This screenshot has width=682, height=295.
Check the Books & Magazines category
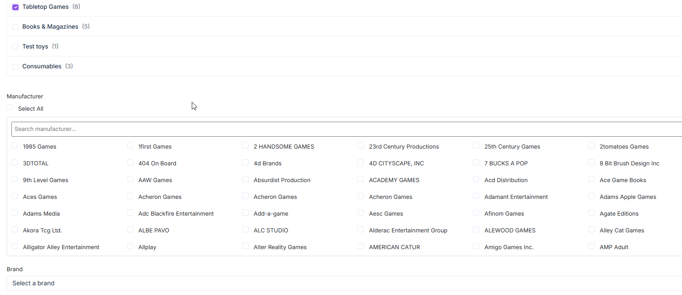click(15, 27)
